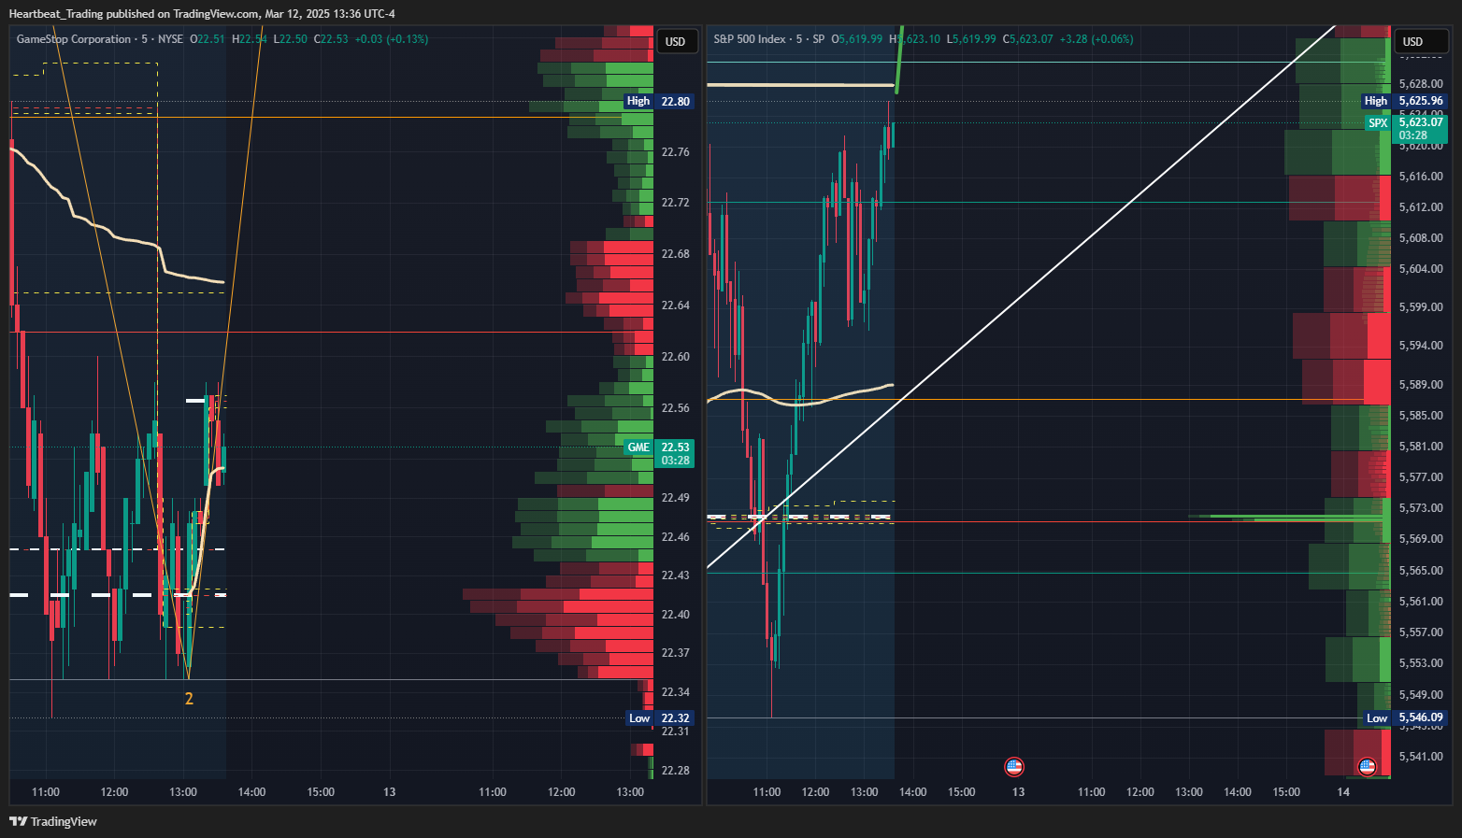Click the 5,604.00 price axis label

[x=1421, y=269]
